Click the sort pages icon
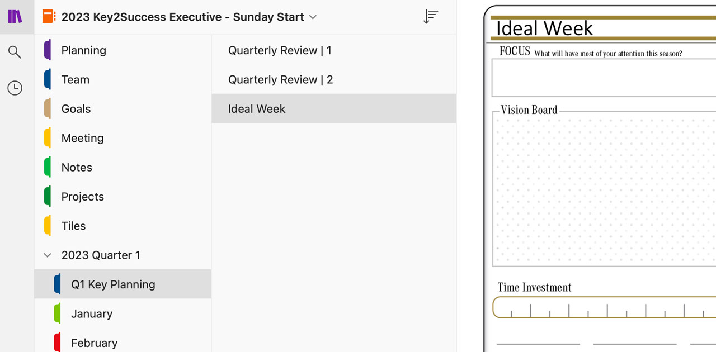This screenshot has width=716, height=352. pyautogui.click(x=430, y=17)
